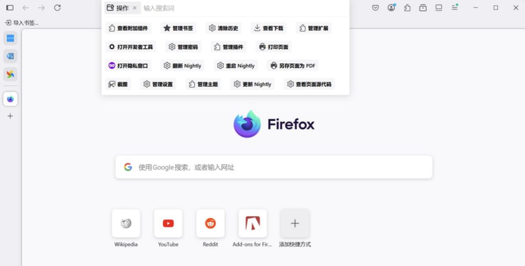Open the Outlook pinned sidebar tab

10,56
